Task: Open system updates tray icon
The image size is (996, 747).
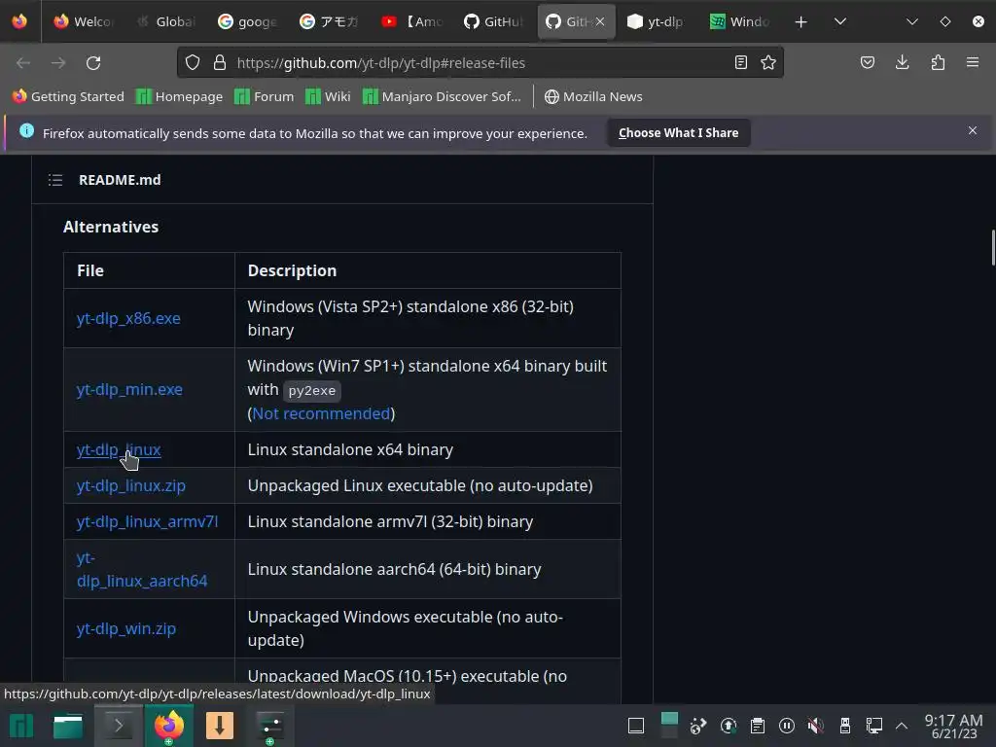Action: pos(728,726)
